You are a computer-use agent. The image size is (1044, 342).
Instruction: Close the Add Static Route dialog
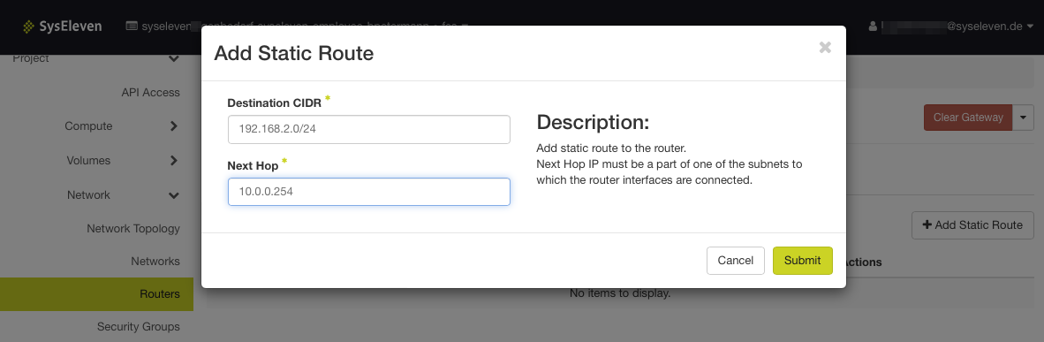coord(825,48)
